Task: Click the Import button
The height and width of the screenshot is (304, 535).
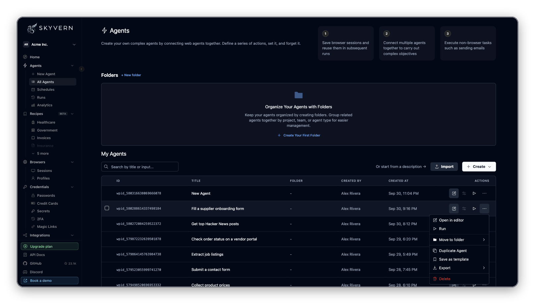Action: click(x=444, y=167)
